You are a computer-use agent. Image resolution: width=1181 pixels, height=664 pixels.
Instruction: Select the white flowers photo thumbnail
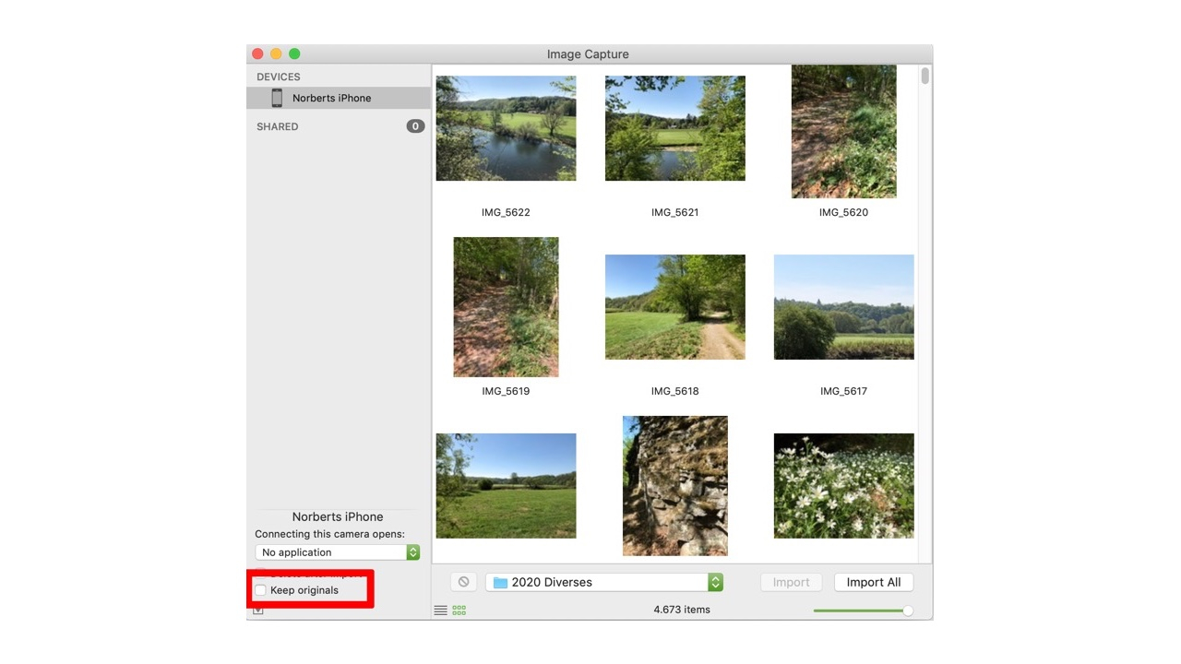click(843, 486)
